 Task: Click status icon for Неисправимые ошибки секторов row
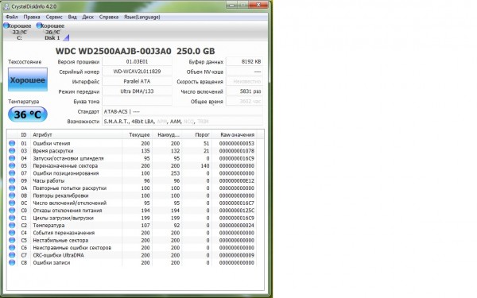tap(12, 247)
